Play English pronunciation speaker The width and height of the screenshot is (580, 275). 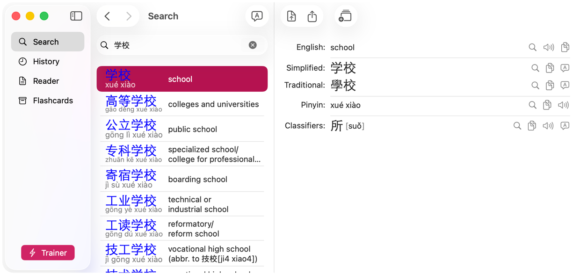click(x=549, y=47)
